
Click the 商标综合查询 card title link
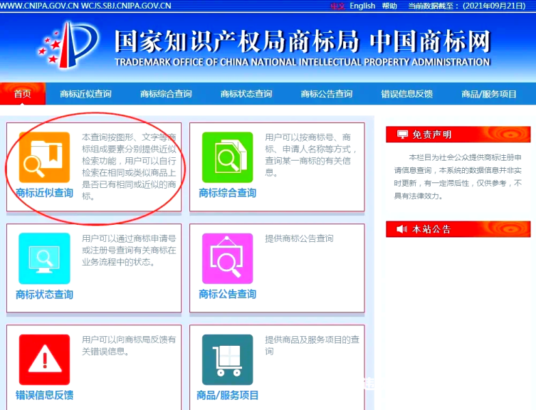point(227,193)
